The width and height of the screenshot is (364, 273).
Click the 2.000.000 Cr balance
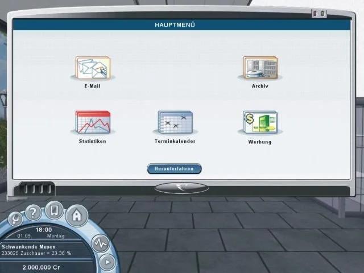click(x=41, y=267)
